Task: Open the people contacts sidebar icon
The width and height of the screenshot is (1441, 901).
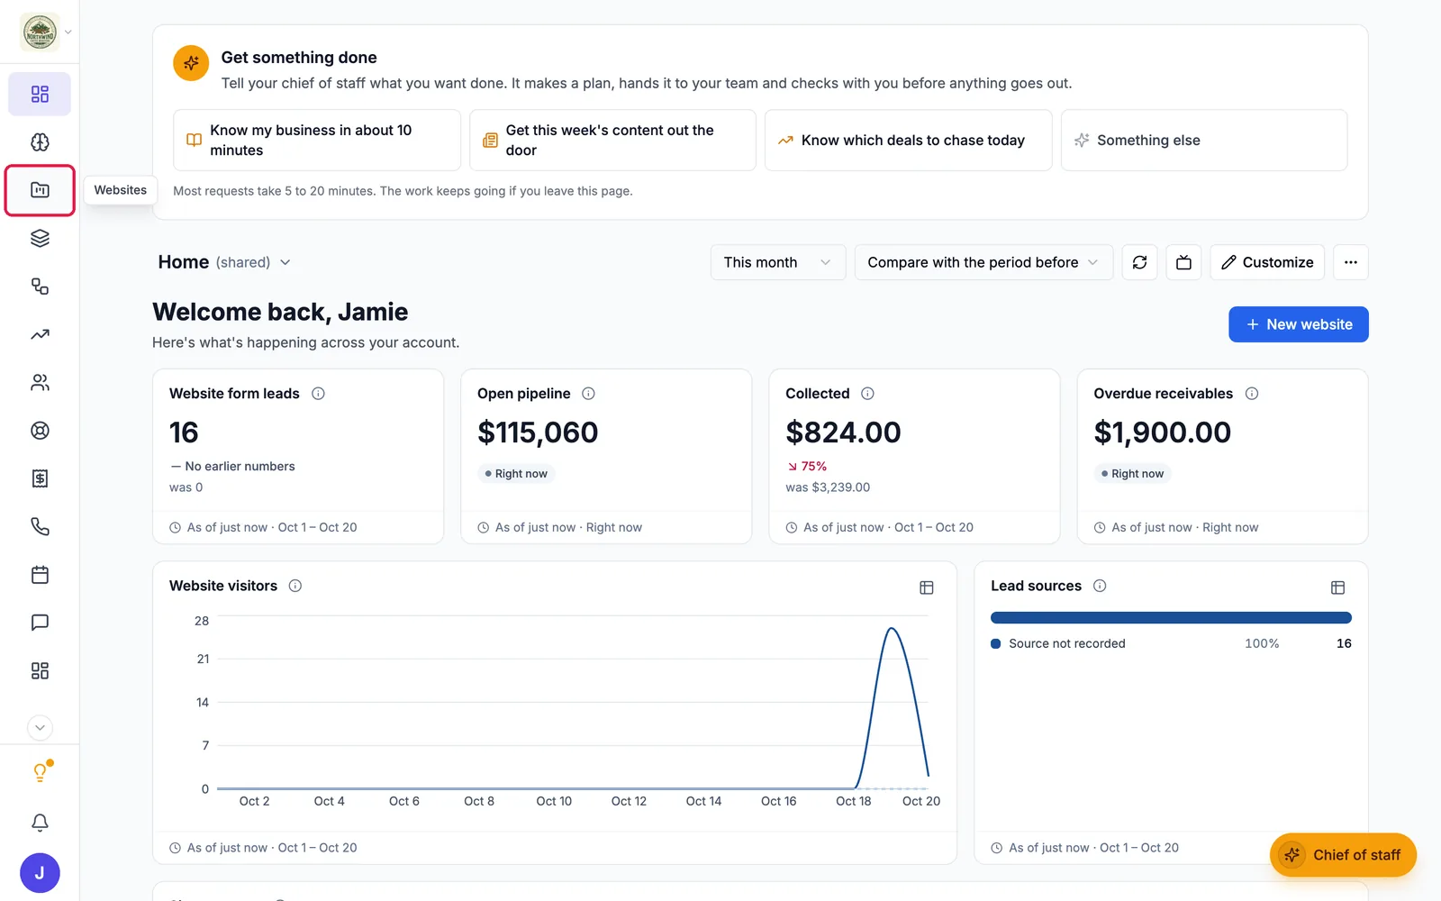Action: pos(40,382)
